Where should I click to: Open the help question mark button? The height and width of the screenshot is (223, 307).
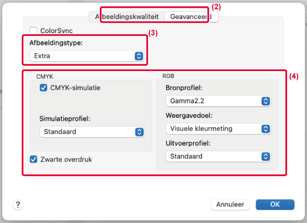[17, 204]
